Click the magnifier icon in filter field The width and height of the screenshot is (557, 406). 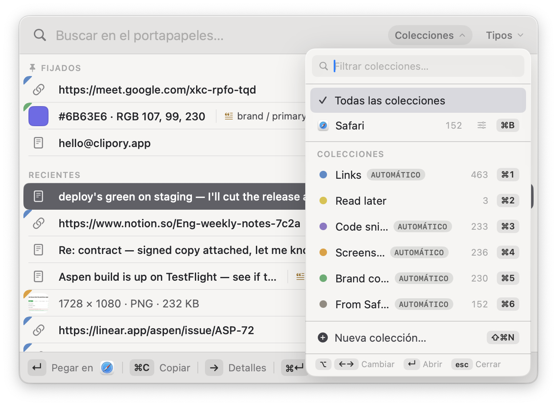(324, 66)
